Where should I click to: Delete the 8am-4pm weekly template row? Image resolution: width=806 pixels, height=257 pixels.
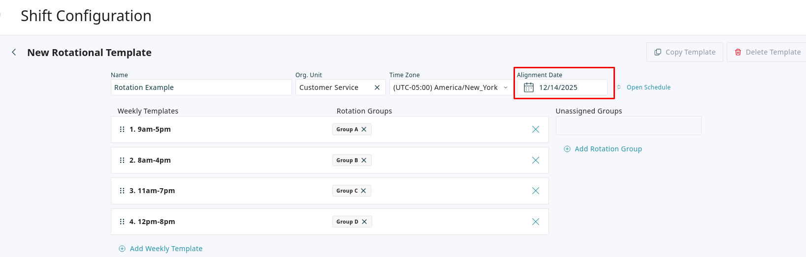point(536,160)
